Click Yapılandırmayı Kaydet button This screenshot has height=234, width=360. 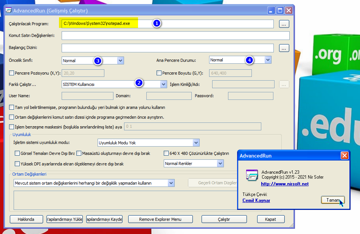point(104,219)
